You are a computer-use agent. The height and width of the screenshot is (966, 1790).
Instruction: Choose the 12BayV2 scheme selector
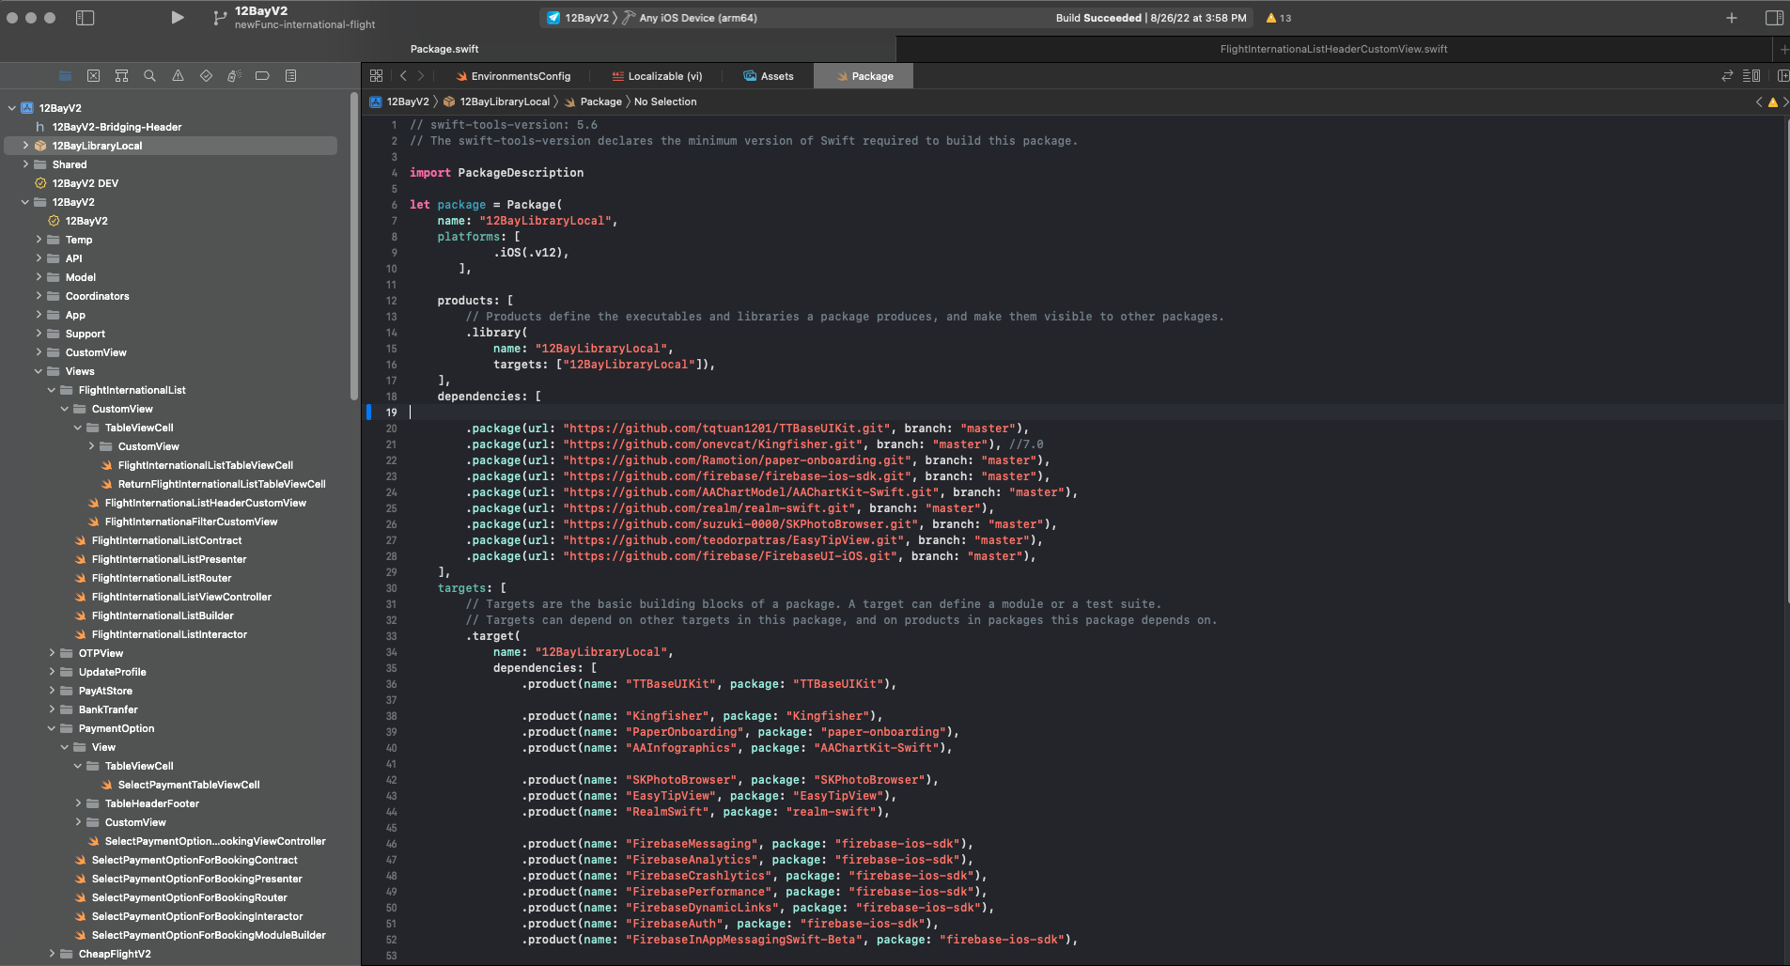tap(578, 18)
